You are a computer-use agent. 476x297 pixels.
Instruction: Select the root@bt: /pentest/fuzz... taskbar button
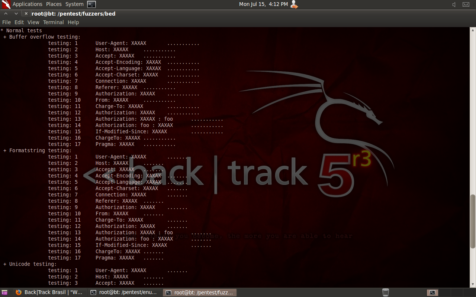pos(200,293)
